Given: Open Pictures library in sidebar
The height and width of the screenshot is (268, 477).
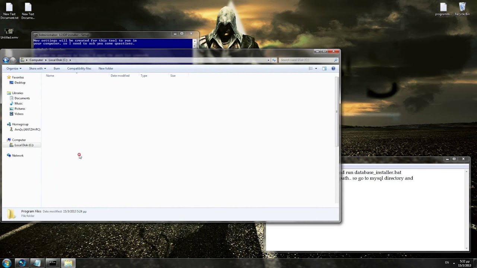Looking at the screenshot, I should pyautogui.click(x=20, y=109).
